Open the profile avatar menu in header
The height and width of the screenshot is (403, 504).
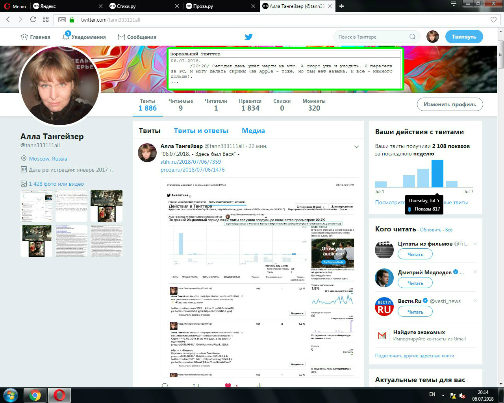[x=433, y=37]
